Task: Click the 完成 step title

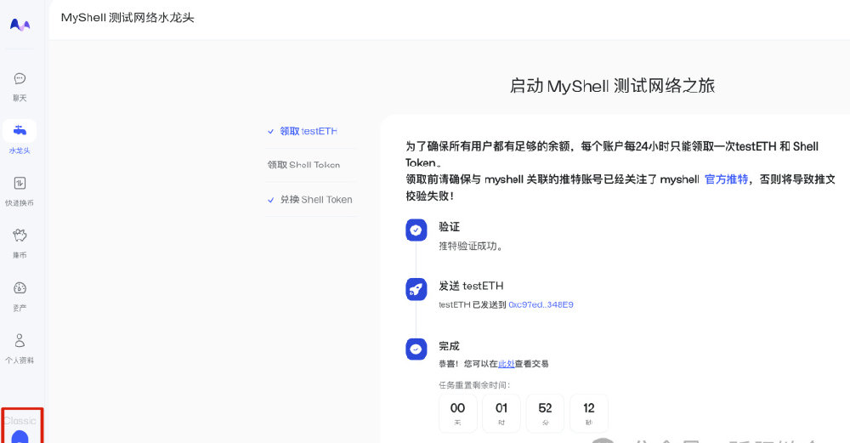Action: [x=449, y=346]
